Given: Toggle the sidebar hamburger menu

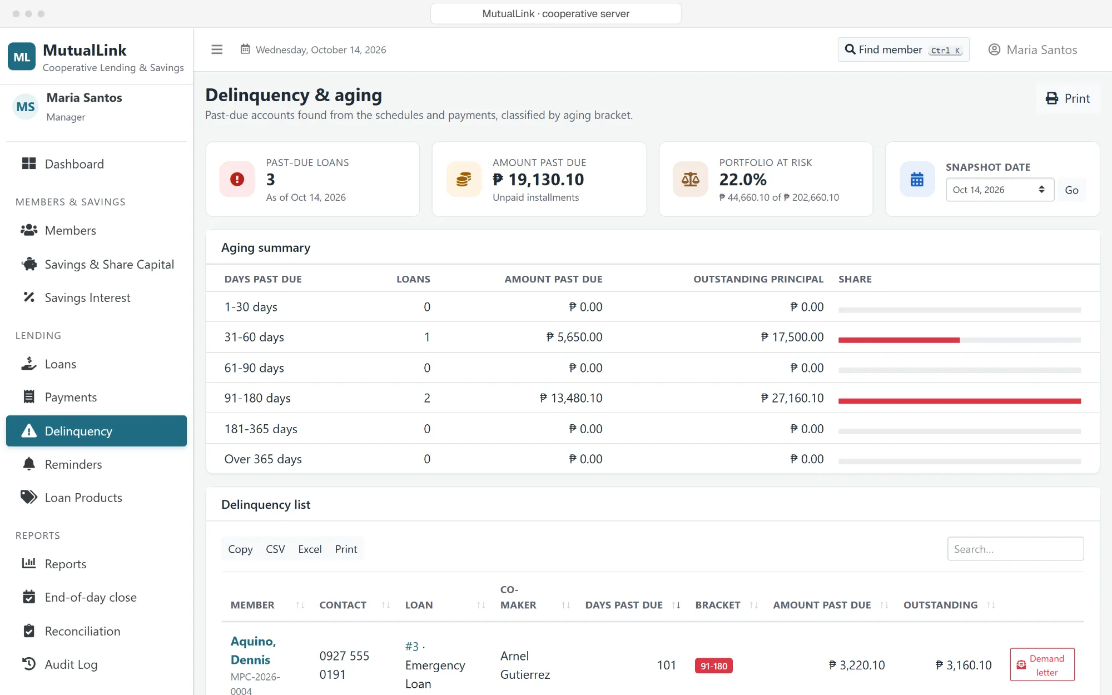Looking at the screenshot, I should tap(217, 49).
